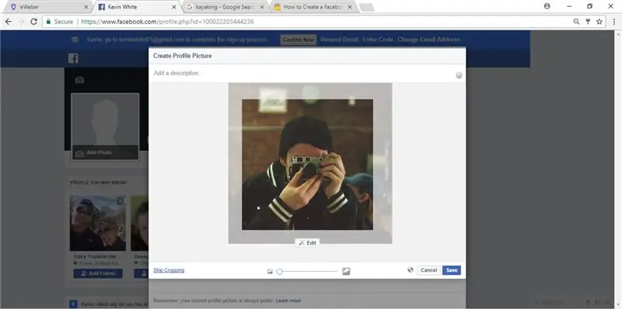Cancel profile picture creation
This screenshot has width=622, height=309.
(428, 270)
